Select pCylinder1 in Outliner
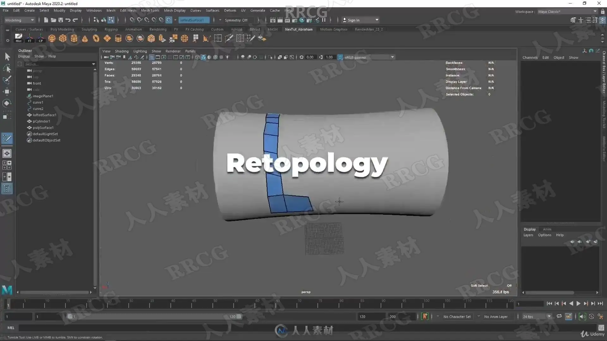The image size is (607, 341). click(x=41, y=121)
